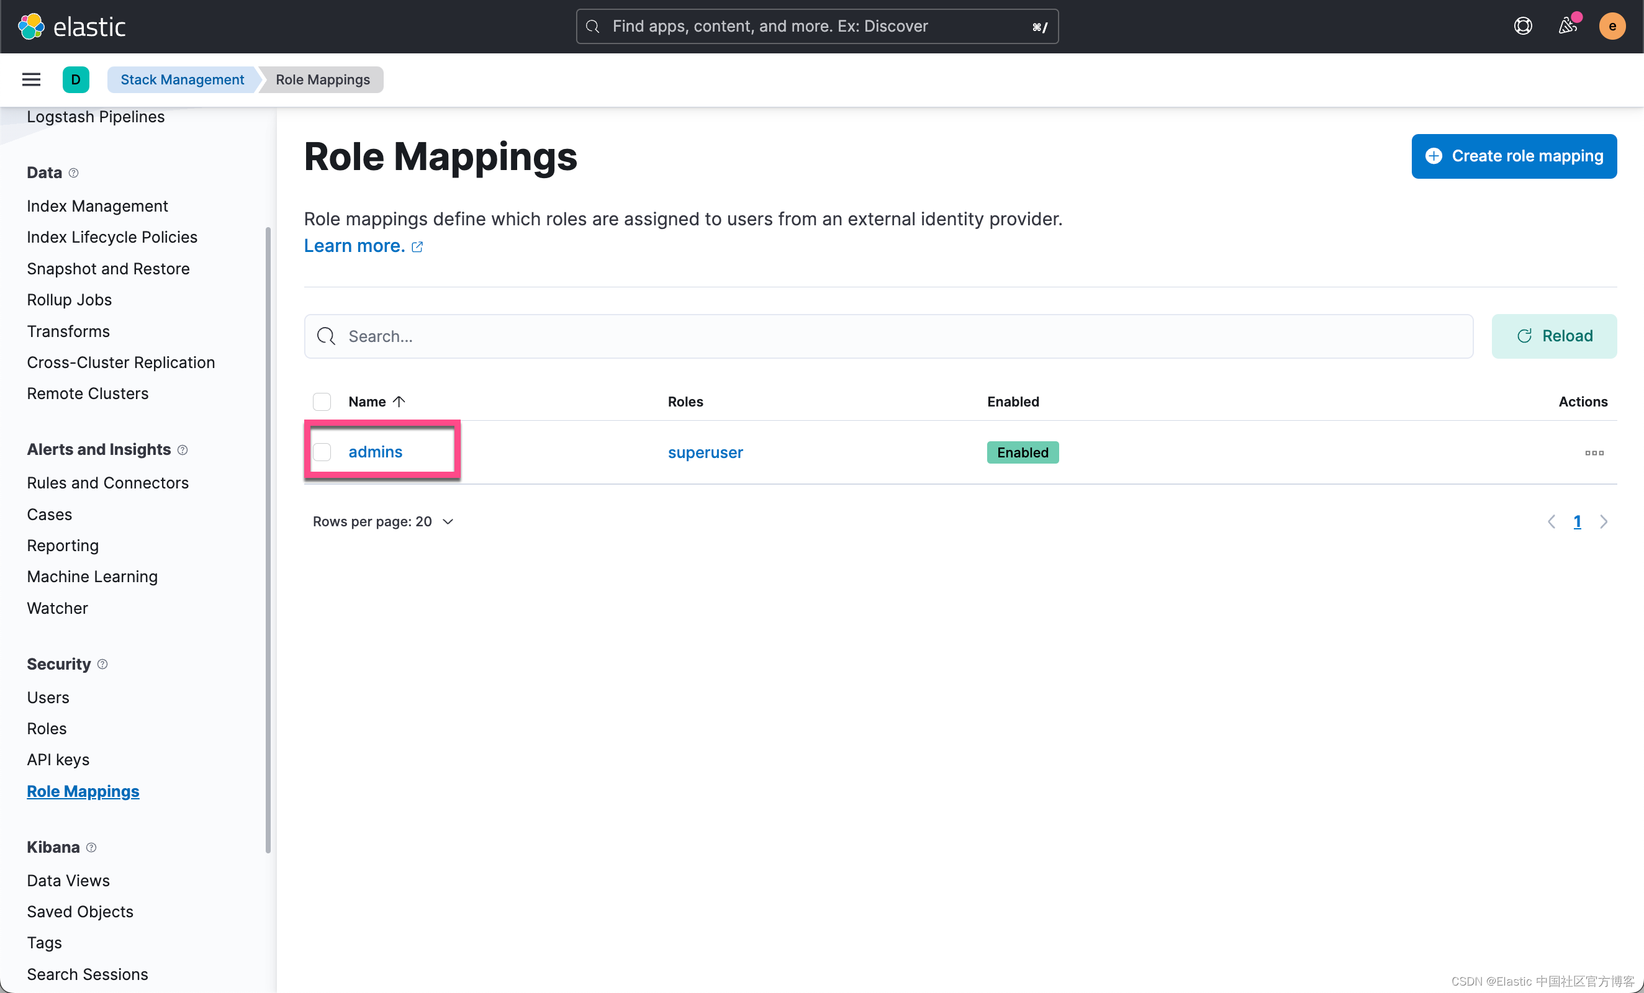Click the Elastic logo
1644x993 pixels.
pyautogui.click(x=71, y=27)
